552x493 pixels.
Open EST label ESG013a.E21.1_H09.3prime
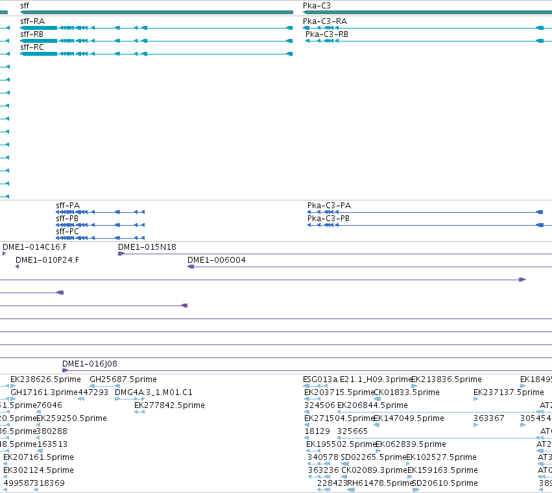coord(357,379)
